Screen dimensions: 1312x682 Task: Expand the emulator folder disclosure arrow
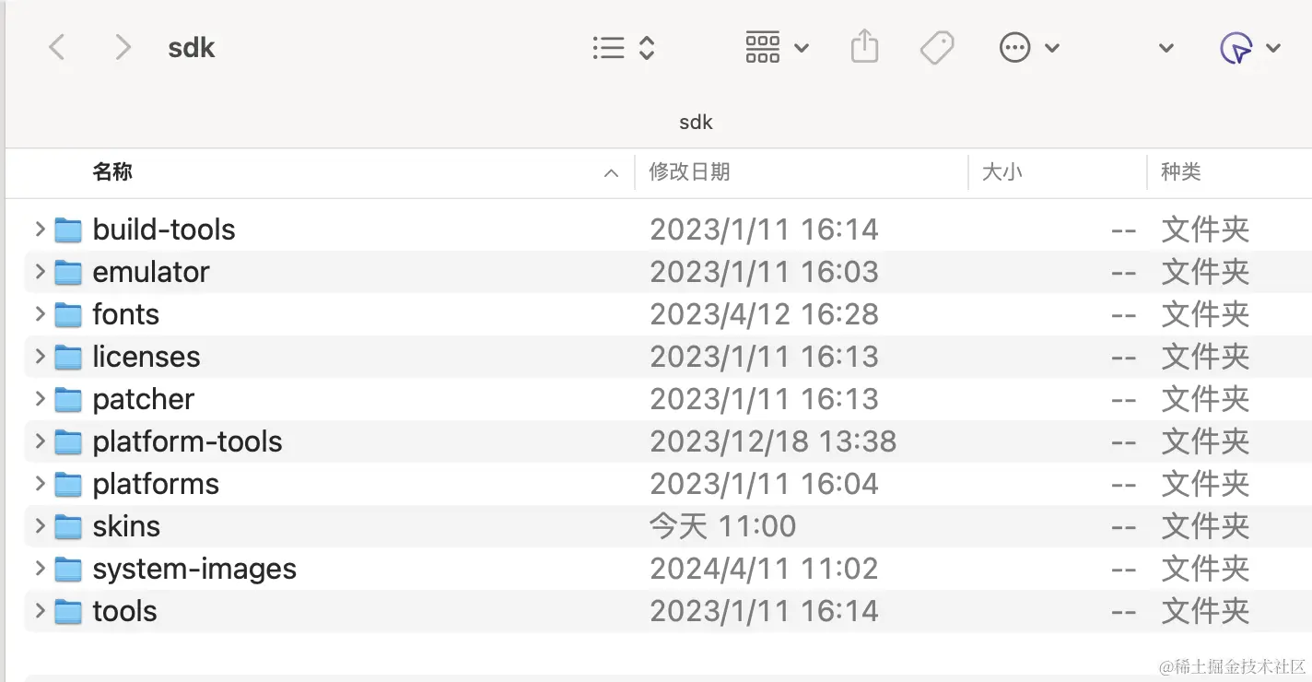pyautogui.click(x=40, y=272)
